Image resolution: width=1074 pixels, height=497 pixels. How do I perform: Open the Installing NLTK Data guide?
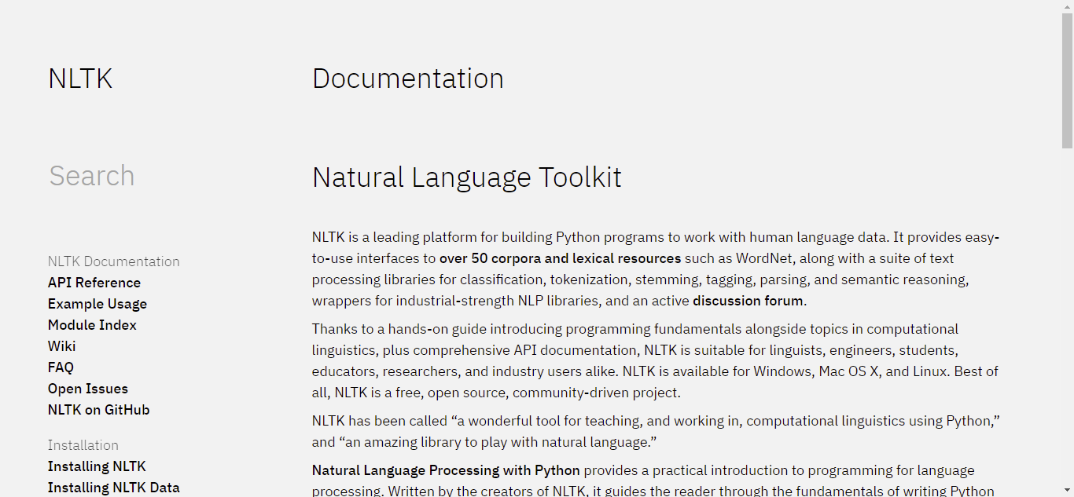click(x=113, y=487)
